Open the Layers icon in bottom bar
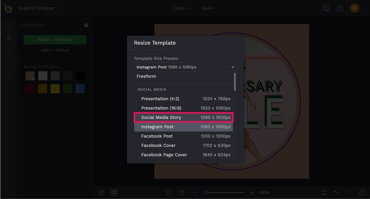The width and height of the screenshot is (370, 199). (x=101, y=192)
